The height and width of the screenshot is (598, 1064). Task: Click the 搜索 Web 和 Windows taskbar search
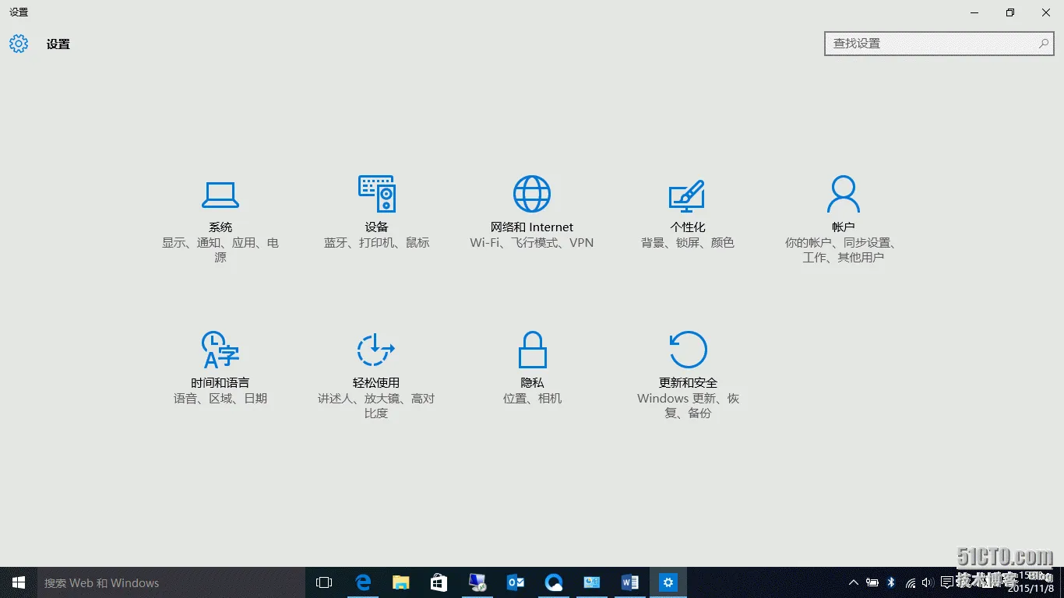coord(171,582)
